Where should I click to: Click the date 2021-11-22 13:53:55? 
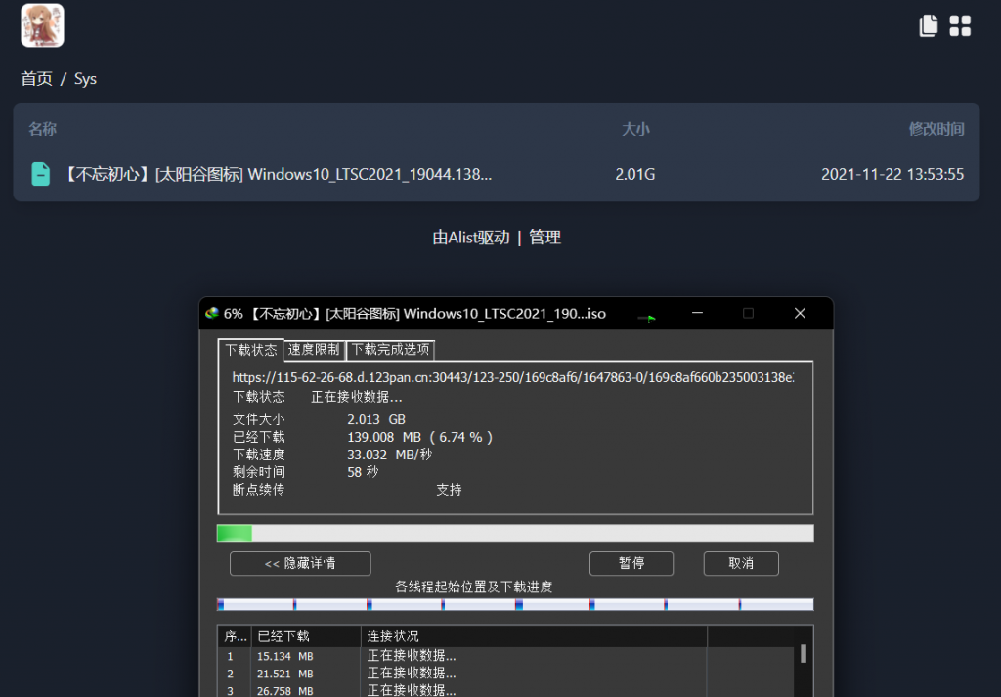(x=892, y=174)
